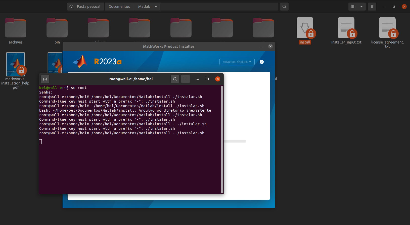
Task: Click the terminal title root@wall-e: /home/bel
Action: click(x=131, y=79)
